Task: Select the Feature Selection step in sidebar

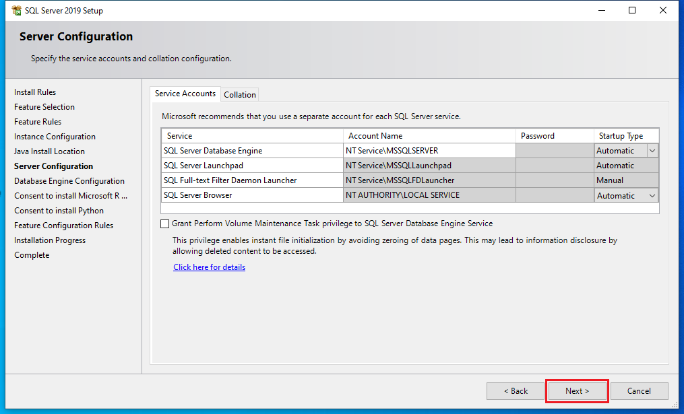Action: click(x=44, y=107)
